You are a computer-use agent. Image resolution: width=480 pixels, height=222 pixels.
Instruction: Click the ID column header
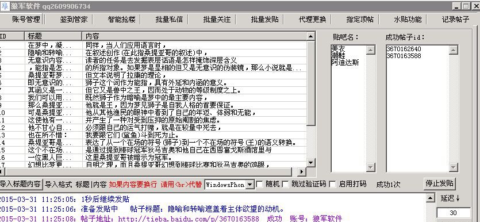click(x=12, y=36)
